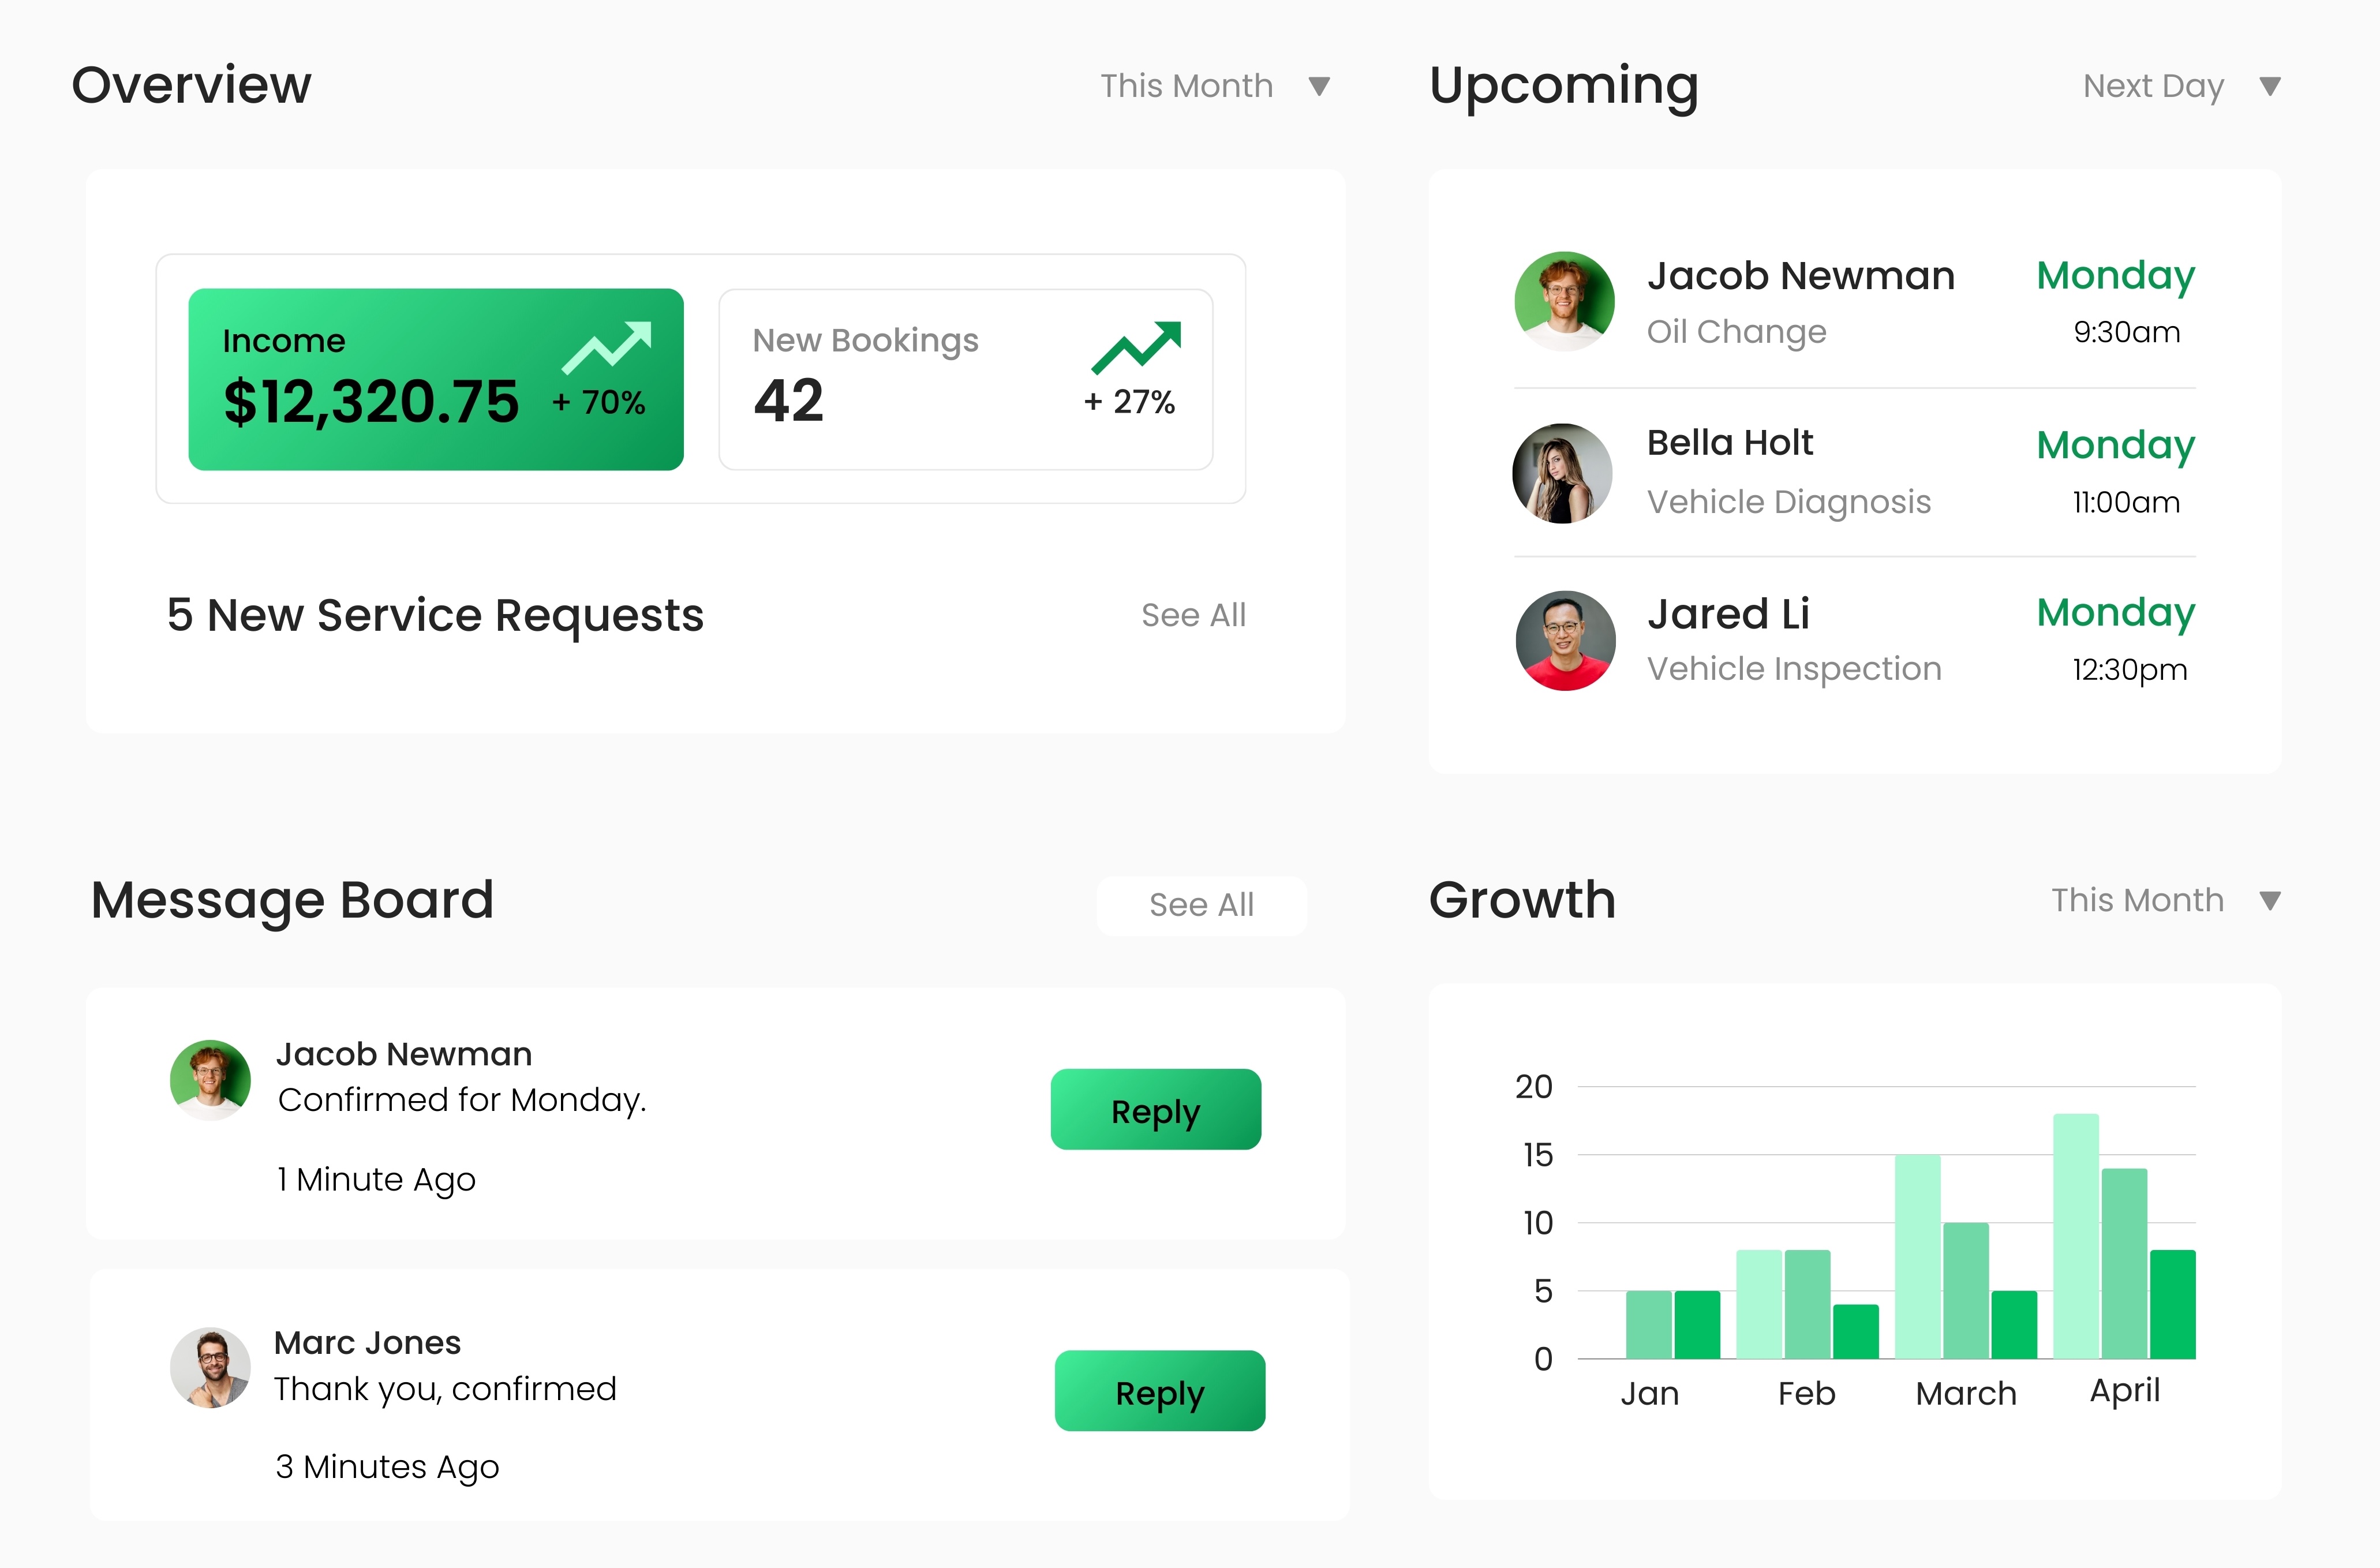The image size is (2380, 1568).
Task: Click the 'Jan' label on Growth chart
Action: pos(1650,1394)
